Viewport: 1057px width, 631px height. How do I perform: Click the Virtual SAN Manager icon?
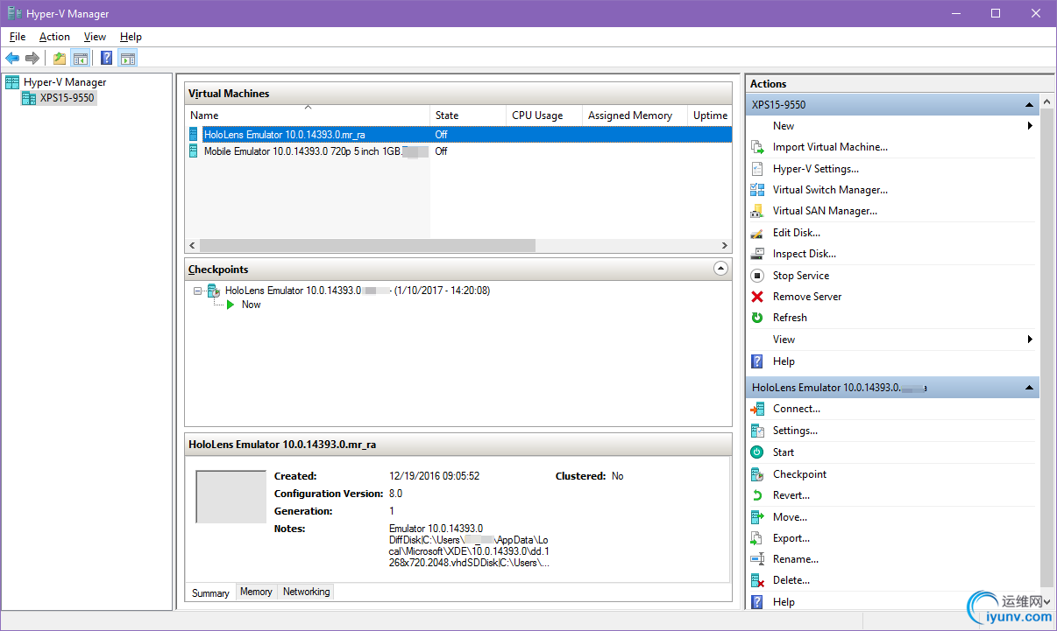tap(757, 211)
